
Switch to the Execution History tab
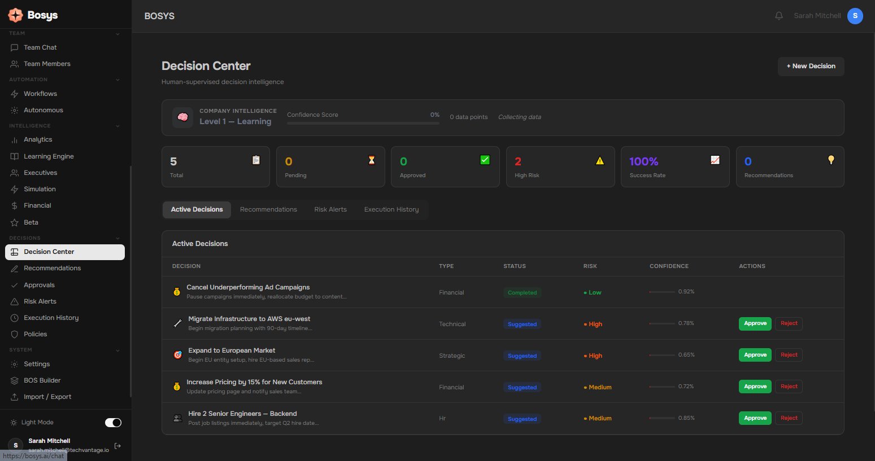[x=391, y=209]
